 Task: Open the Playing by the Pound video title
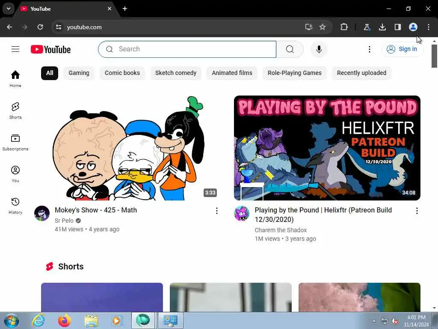point(323,215)
